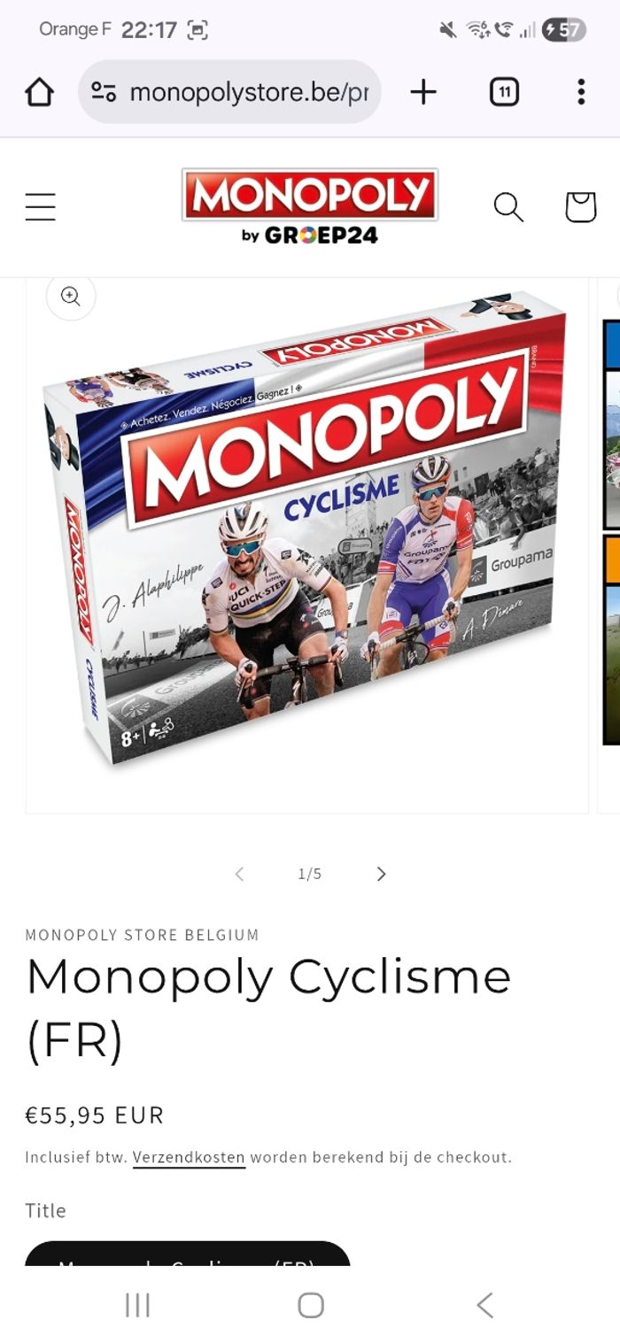This screenshot has height=1343, width=620.
Task: Tap the Android home navigation button
Action: [x=310, y=1305]
